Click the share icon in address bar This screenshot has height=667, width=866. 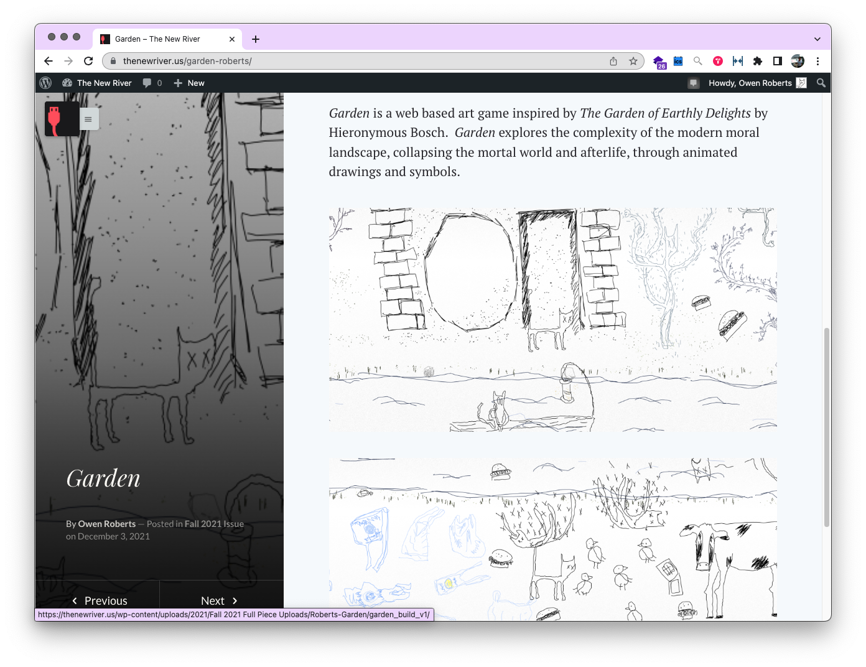613,61
